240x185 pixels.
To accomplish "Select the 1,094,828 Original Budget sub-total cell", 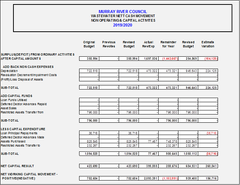I will [89, 154].
